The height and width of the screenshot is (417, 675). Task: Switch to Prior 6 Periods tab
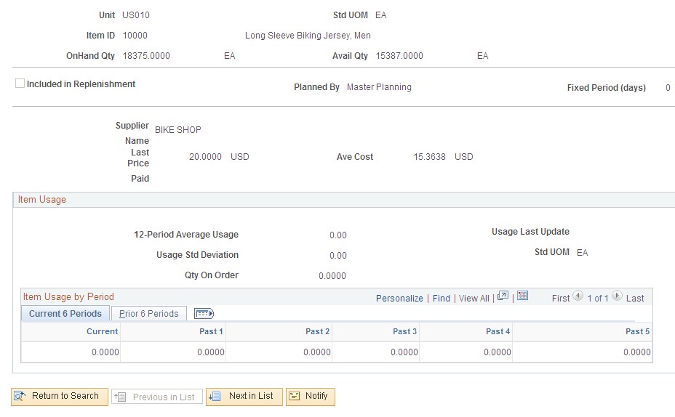[149, 314]
